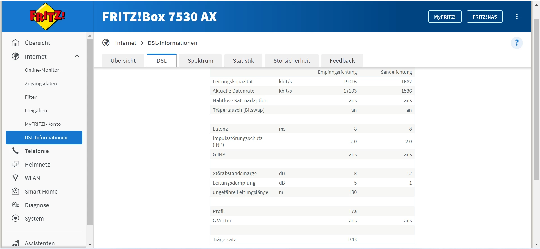Click the Profil value 17a
The height and width of the screenshot is (249, 540).
(x=353, y=211)
